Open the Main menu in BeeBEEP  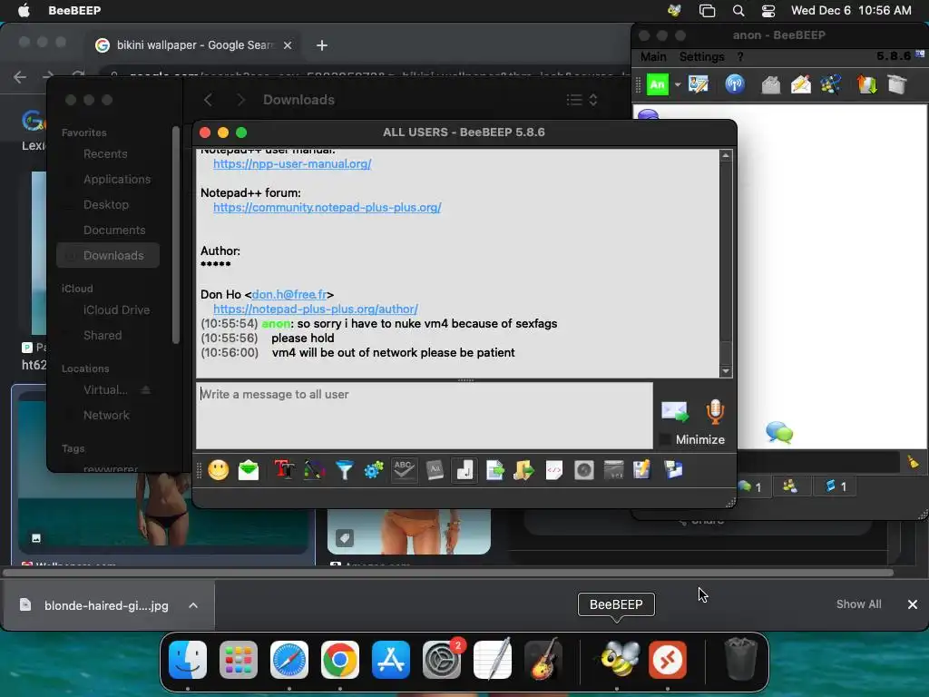653,57
